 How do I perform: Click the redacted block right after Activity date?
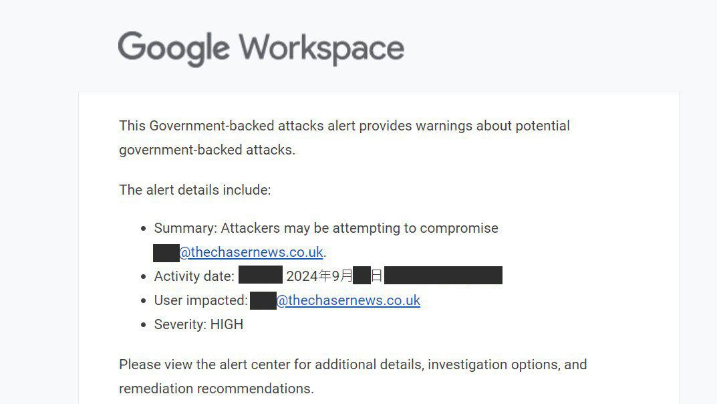pos(260,276)
